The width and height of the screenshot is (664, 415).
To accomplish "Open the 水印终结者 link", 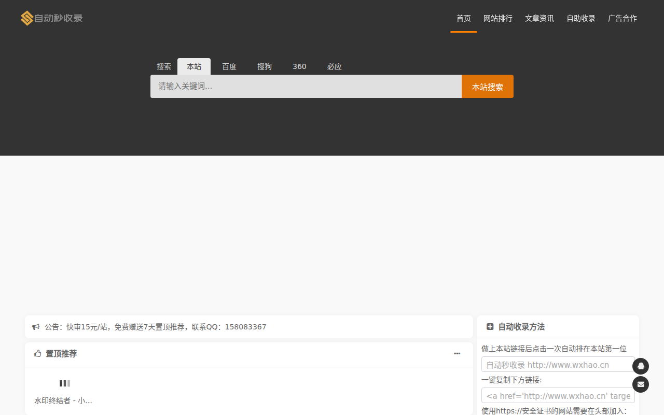I will click(x=62, y=400).
